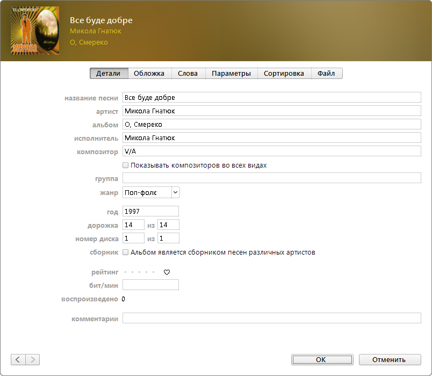Image resolution: width=432 pixels, height=376 pixels.
Task: Enable showing composers in all views
Action: point(126,165)
